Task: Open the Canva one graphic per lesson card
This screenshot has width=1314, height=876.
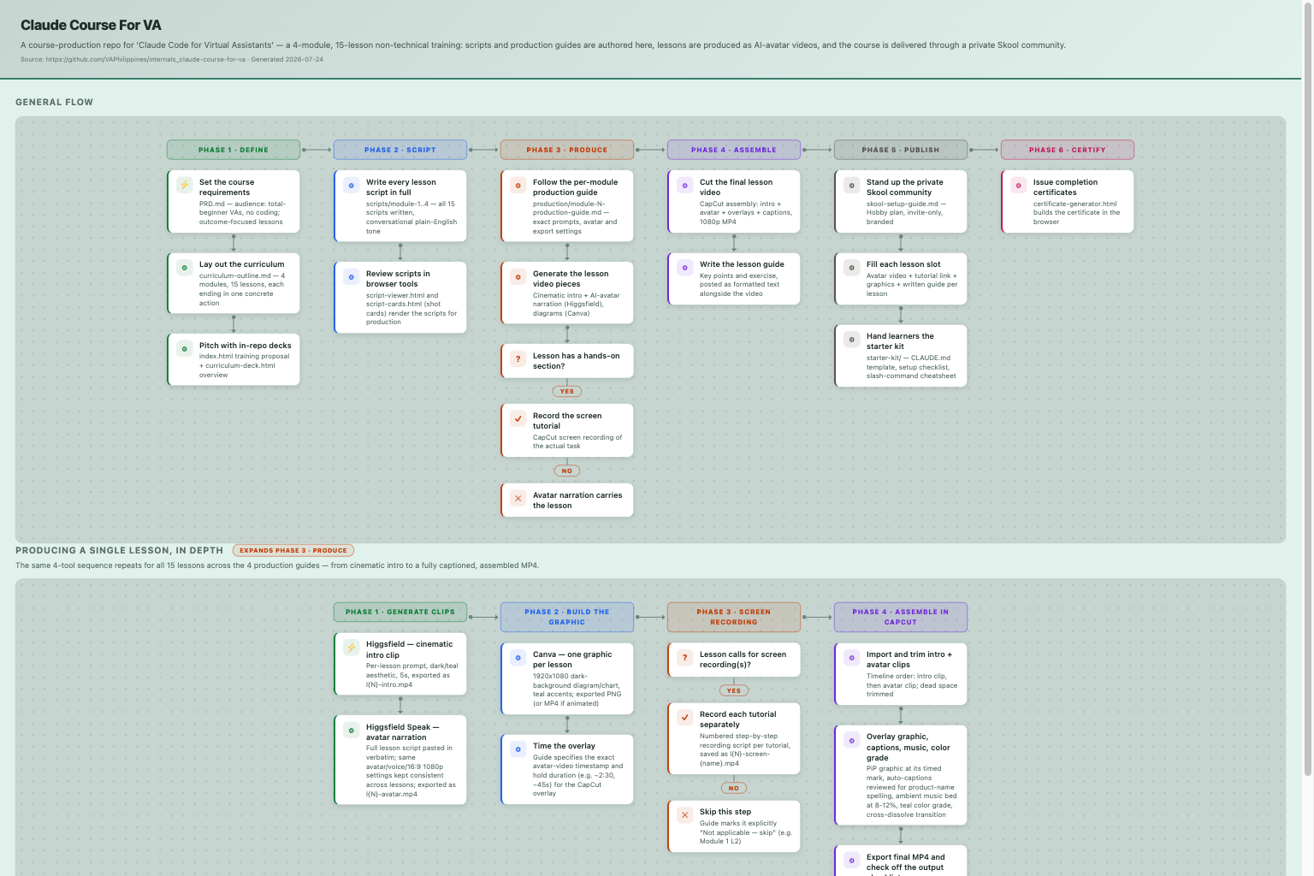Action: pyautogui.click(x=567, y=678)
